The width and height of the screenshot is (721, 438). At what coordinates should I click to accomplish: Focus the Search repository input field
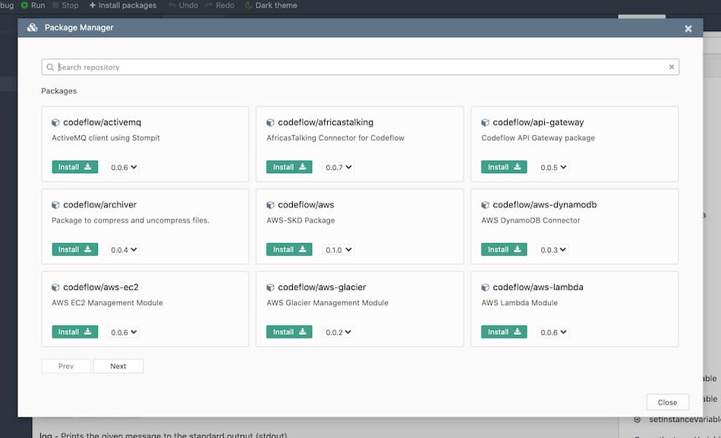coord(360,68)
